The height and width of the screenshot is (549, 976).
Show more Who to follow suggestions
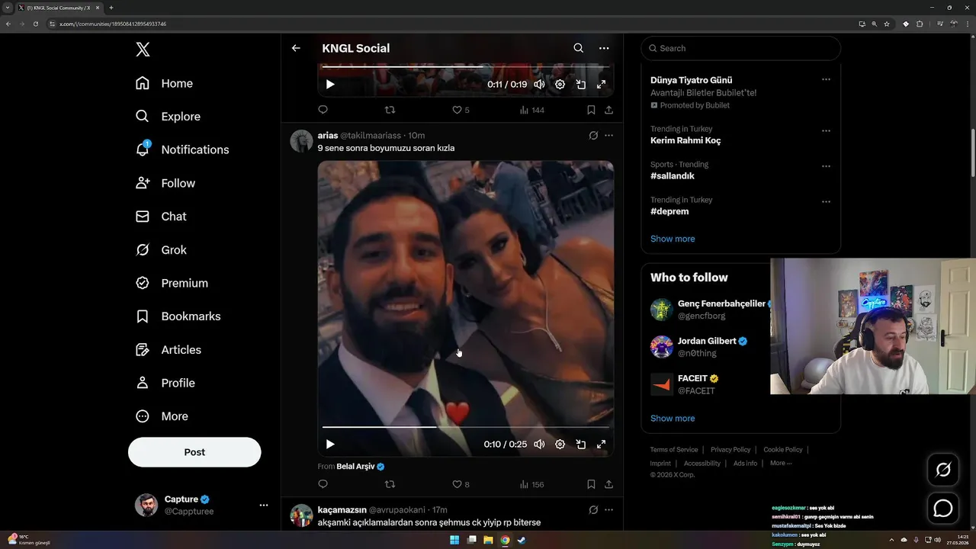pyautogui.click(x=673, y=419)
